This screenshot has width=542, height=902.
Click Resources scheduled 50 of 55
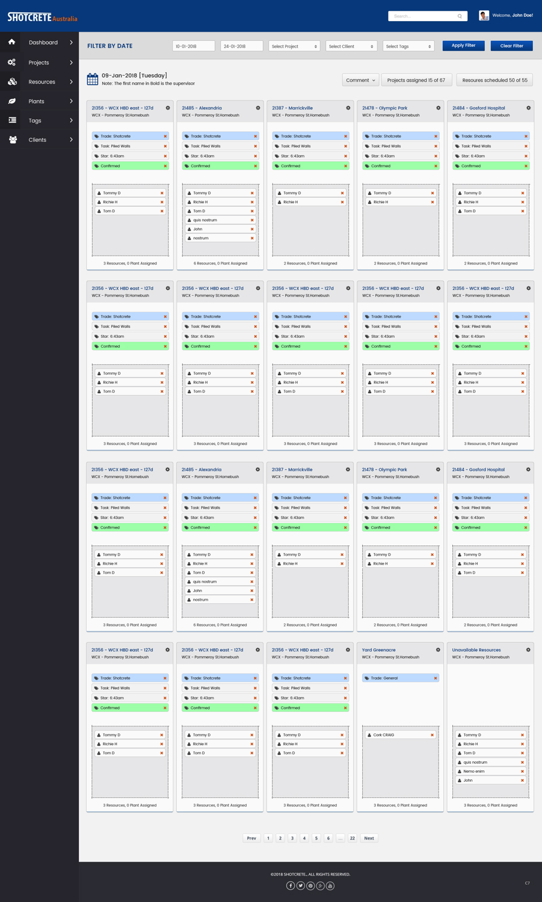494,80
